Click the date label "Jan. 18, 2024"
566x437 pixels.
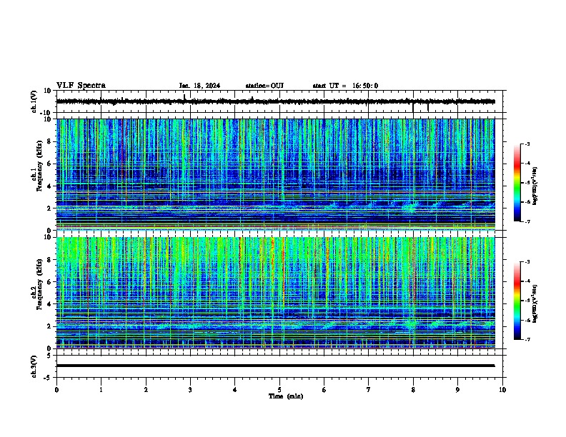click(199, 86)
